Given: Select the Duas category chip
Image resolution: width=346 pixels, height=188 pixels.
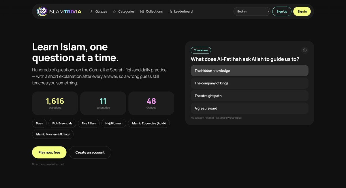Looking at the screenshot, I should 39,123.
